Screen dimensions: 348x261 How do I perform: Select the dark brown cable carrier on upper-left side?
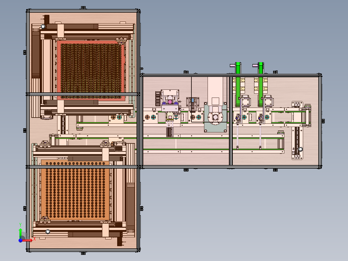pyautogui.click(x=36, y=54)
